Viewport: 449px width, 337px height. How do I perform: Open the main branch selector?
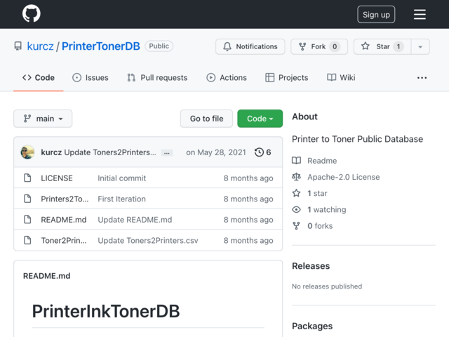[x=43, y=119]
